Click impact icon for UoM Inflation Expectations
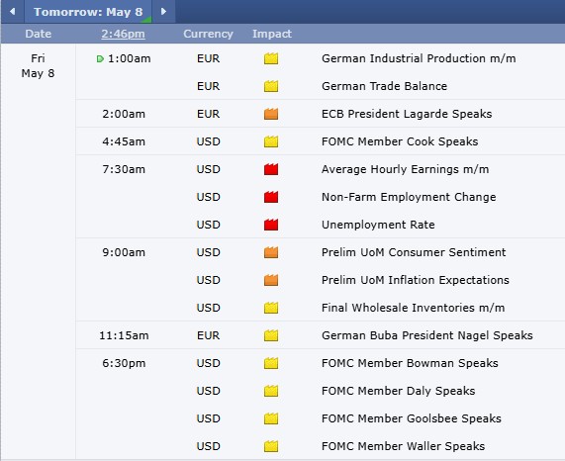Screen dimensions: 565x461 (x=271, y=281)
